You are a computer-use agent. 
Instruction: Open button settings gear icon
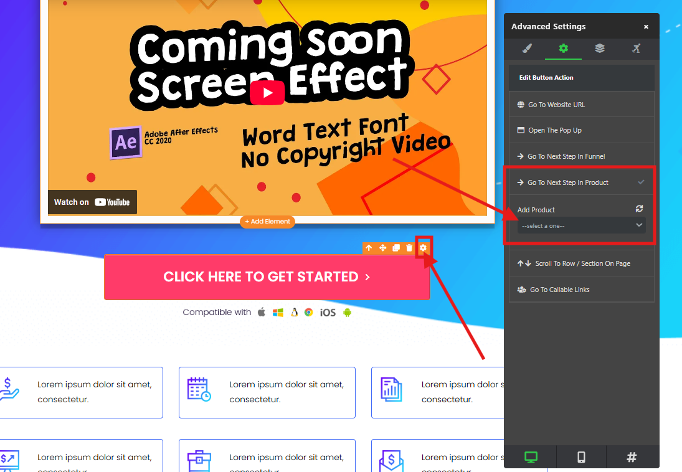(x=423, y=248)
